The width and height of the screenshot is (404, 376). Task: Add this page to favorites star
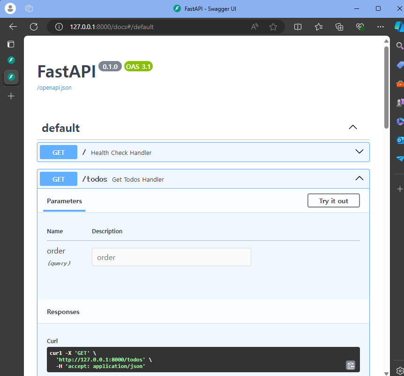pos(273,27)
